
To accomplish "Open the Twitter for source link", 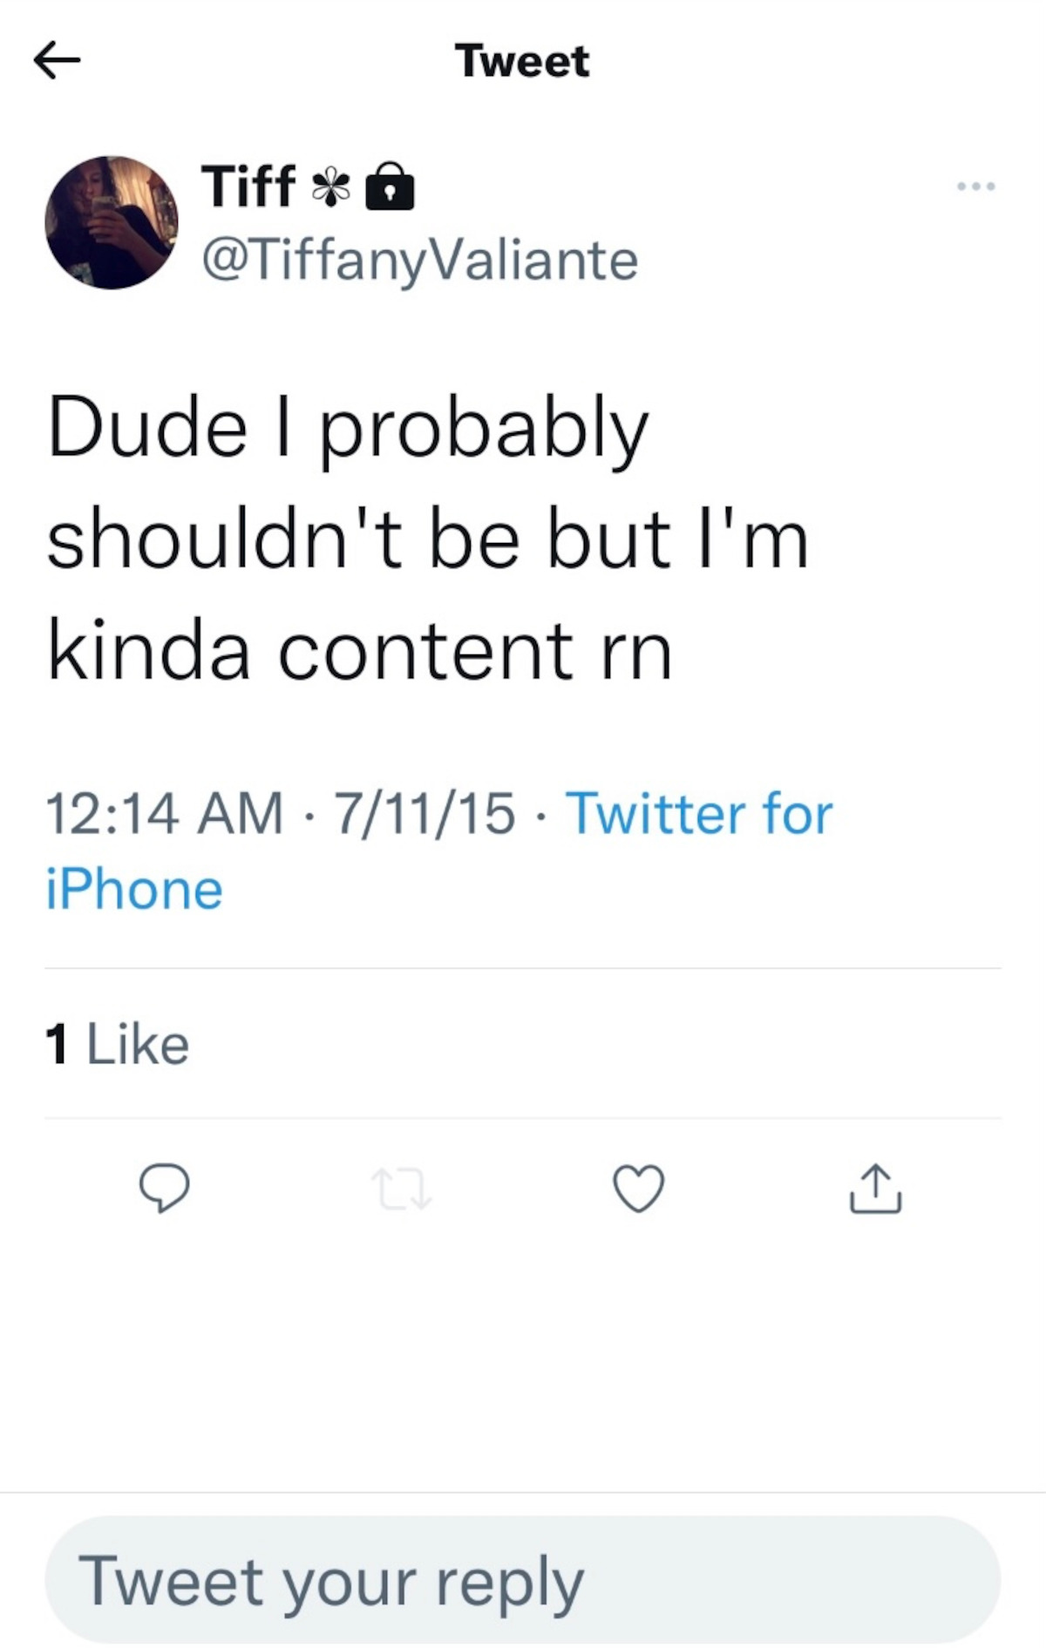I will point(699,813).
